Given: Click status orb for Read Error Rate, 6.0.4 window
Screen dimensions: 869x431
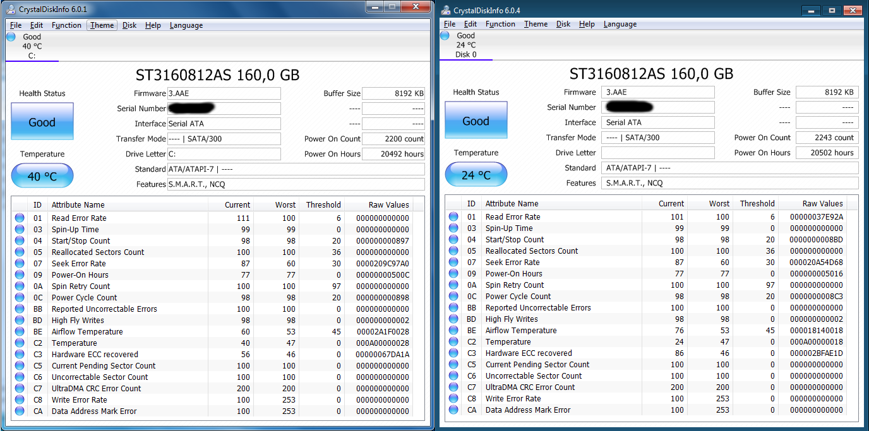Looking at the screenshot, I should [453, 216].
